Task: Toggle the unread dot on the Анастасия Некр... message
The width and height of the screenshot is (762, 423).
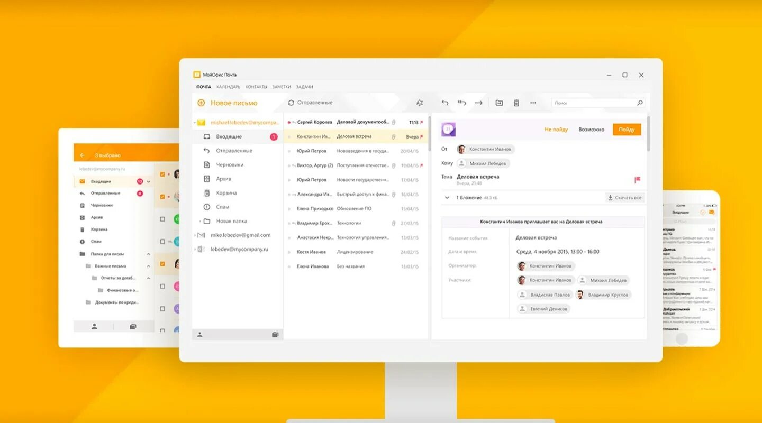Action: [x=289, y=238]
